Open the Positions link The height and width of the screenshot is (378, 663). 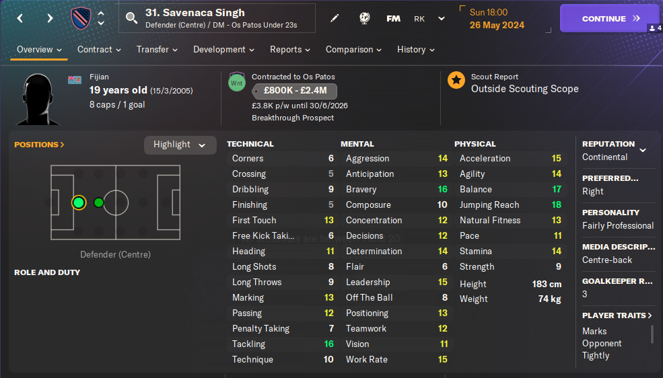39,145
